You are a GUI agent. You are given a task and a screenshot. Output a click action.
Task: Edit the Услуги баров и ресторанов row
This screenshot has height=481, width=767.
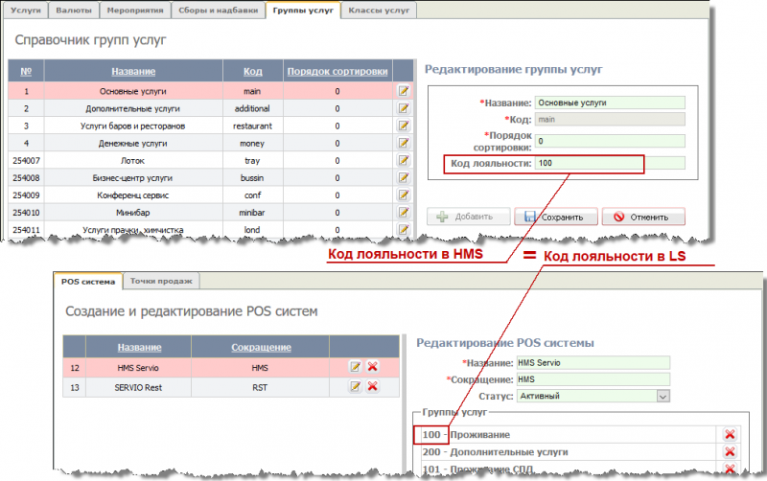(x=403, y=126)
